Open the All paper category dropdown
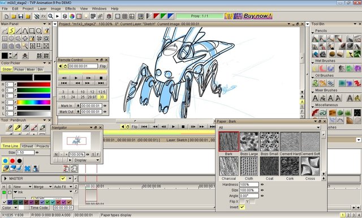The height and width of the screenshot is (218, 362). [x=269, y=127]
